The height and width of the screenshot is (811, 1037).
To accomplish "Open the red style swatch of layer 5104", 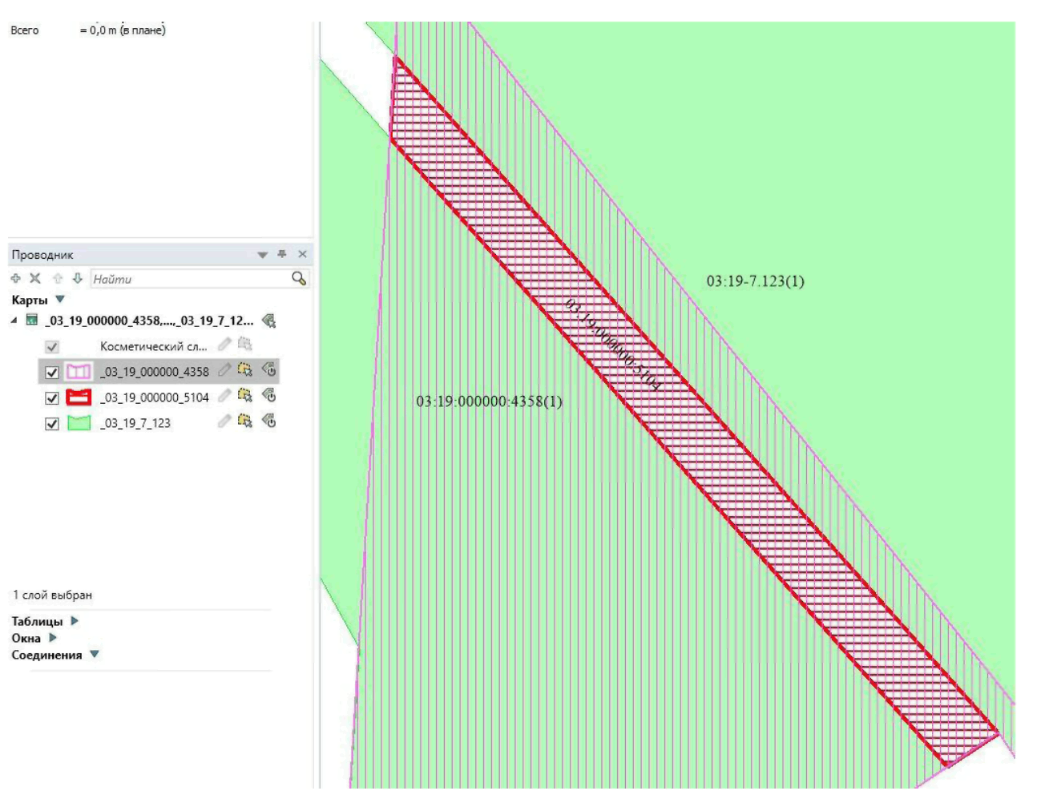I will pyautogui.click(x=79, y=397).
